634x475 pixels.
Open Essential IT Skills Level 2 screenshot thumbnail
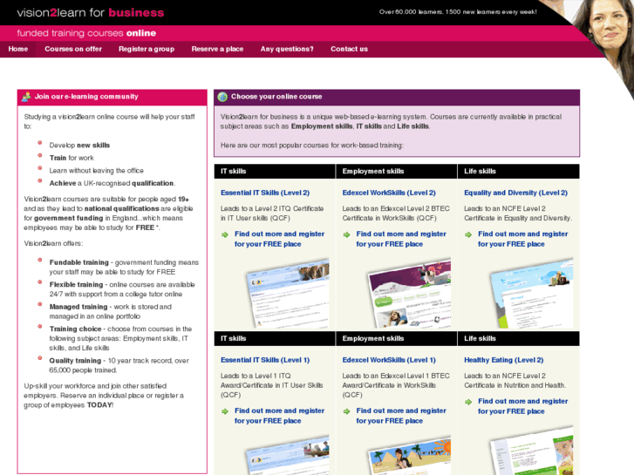pos(288,293)
